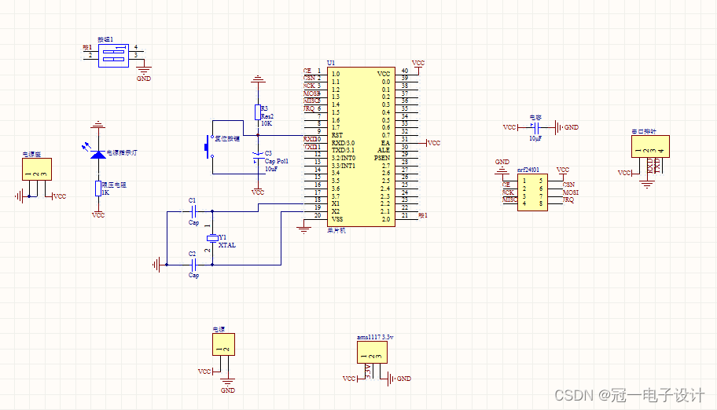Select the 10µF 电容 decoupling capacitor
The height and width of the screenshot is (410, 717).
[x=536, y=127]
